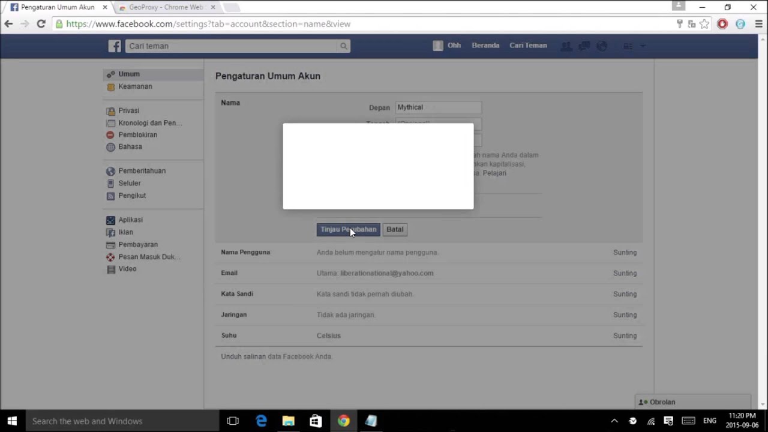The image size is (768, 432).
Task: Click the blue GeoProxy extension icon
Action: (x=740, y=24)
